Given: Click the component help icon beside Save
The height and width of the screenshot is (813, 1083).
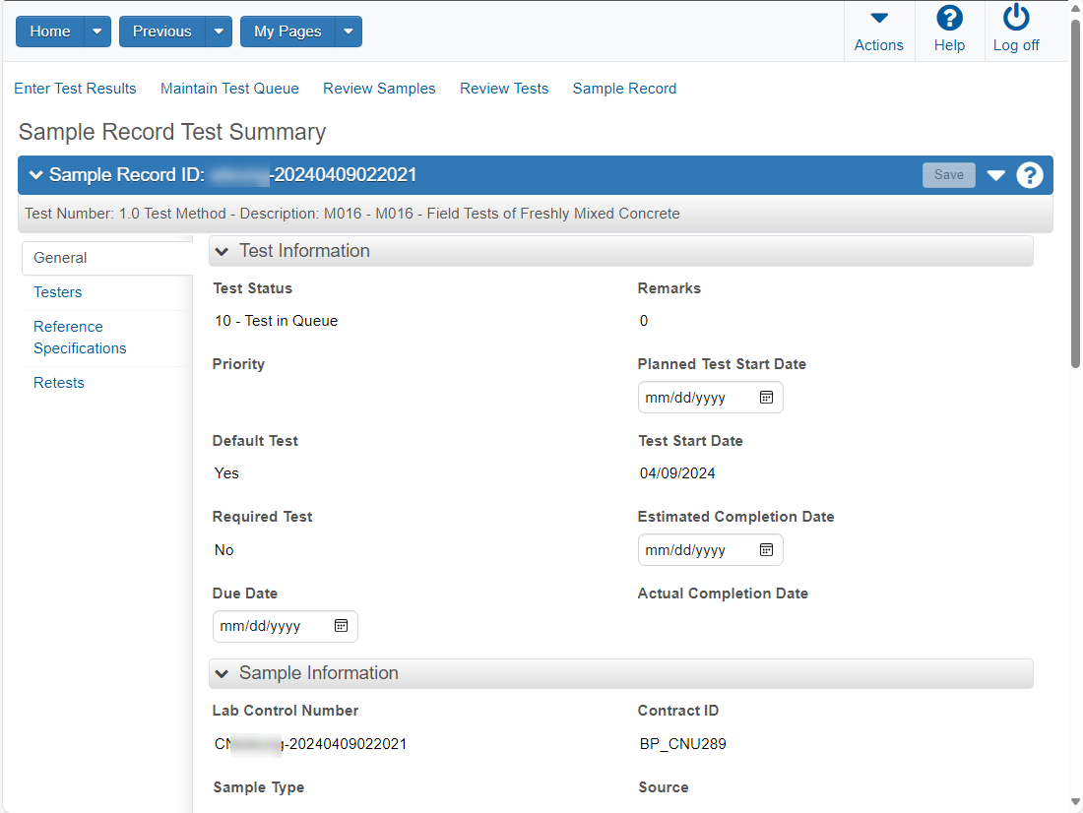Looking at the screenshot, I should click(1029, 175).
